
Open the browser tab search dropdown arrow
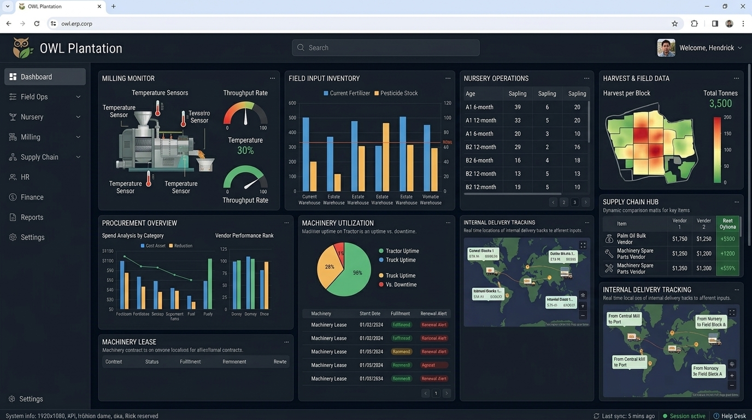(x=8, y=7)
